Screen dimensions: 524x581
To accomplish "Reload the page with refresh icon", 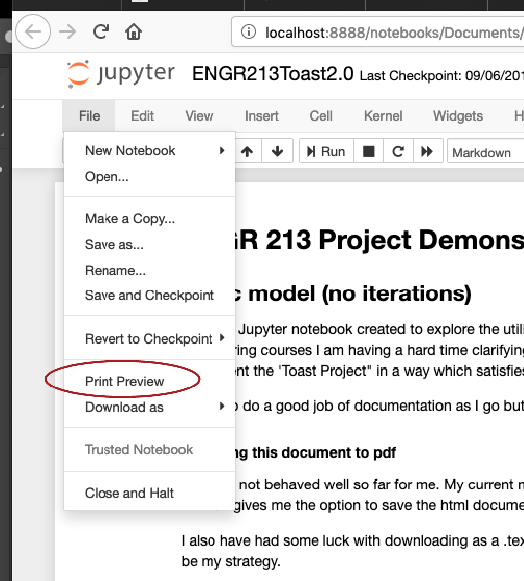I will (101, 32).
